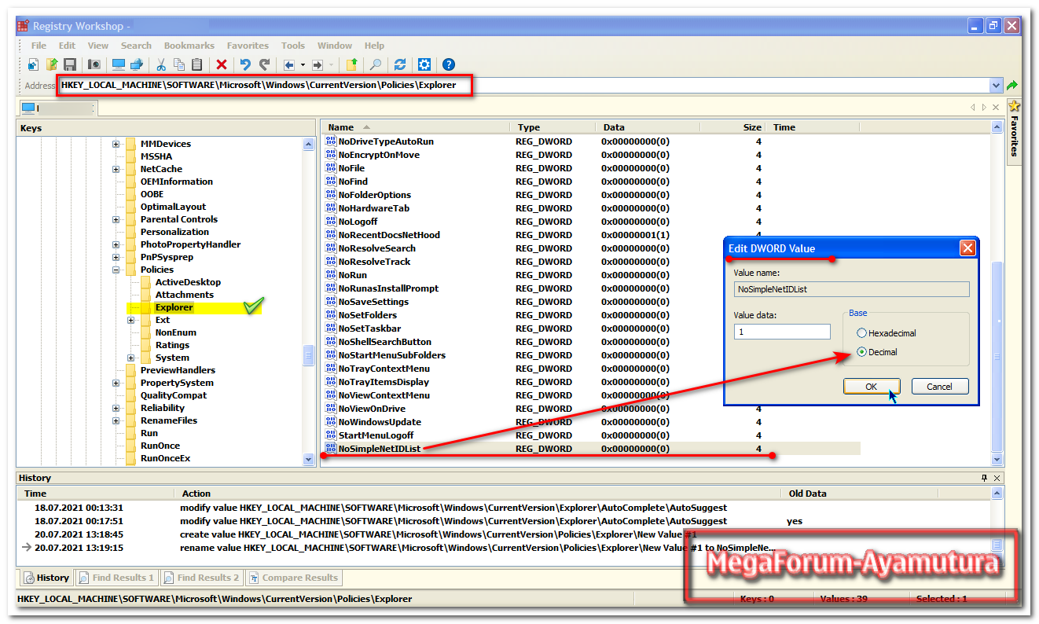Image resolution: width=1039 pixels, height=624 pixels.
Task: Open Options via the gear icon
Action: click(424, 64)
